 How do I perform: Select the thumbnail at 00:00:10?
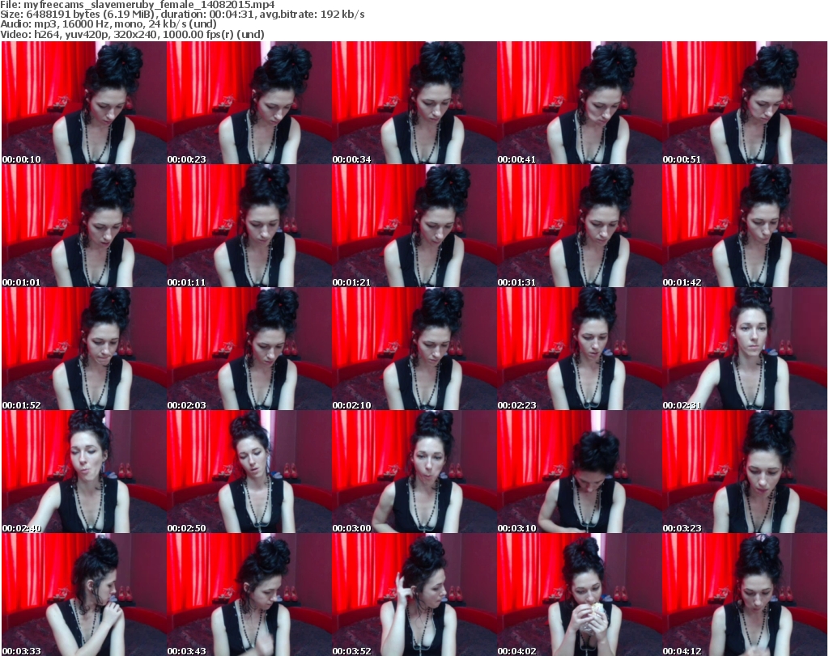click(x=84, y=103)
